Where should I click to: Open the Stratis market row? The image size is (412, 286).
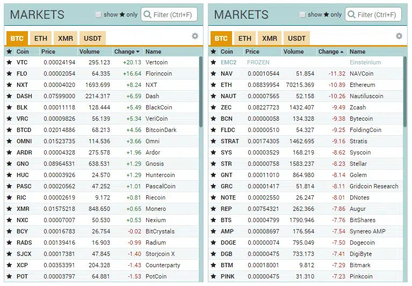(x=306, y=141)
